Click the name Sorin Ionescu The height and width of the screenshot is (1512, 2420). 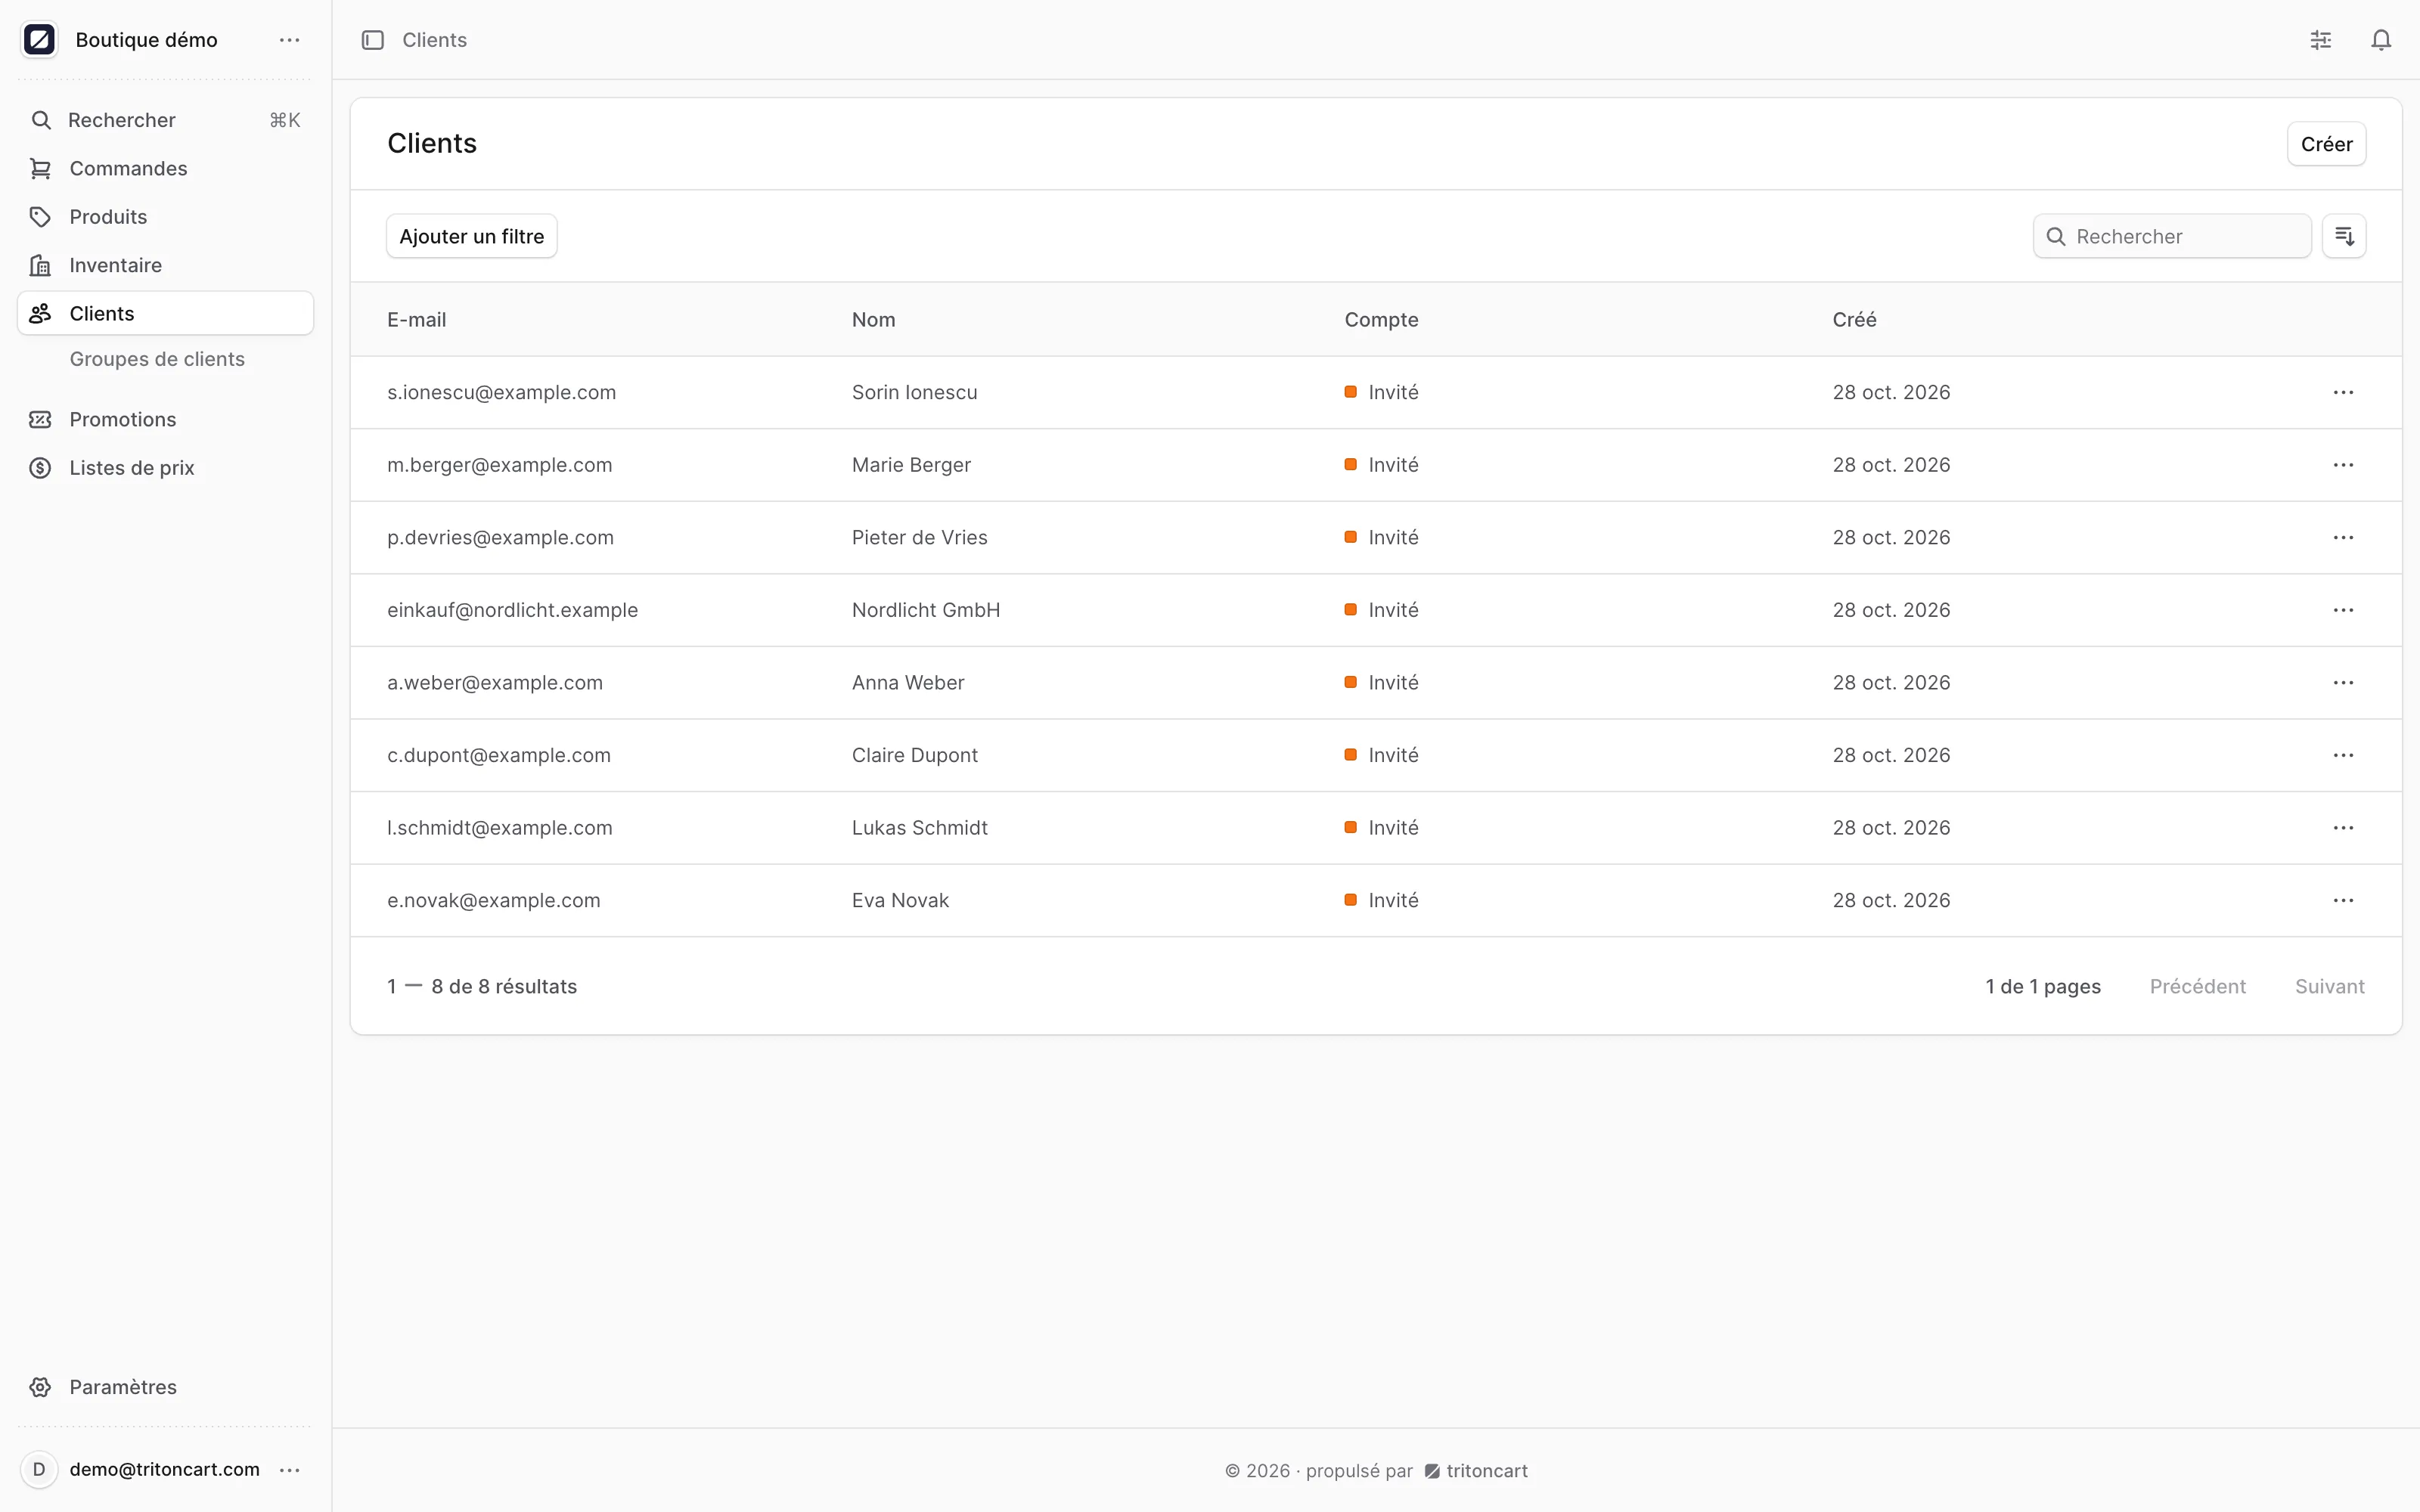pos(915,392)
